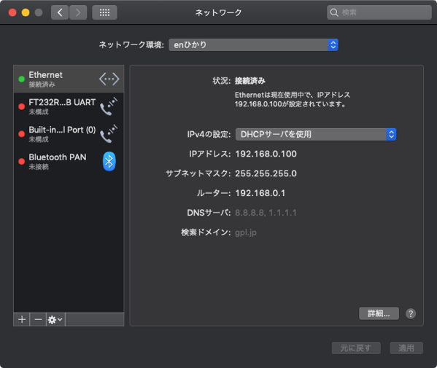
Task: Add a new network service with plus
Action: [x=22, y=319]
